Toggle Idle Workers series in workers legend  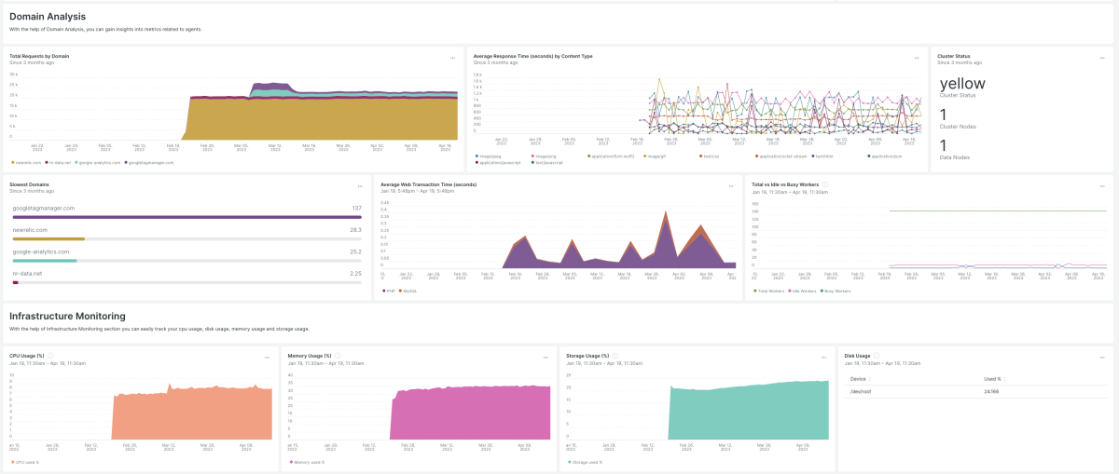coord(802,291)
